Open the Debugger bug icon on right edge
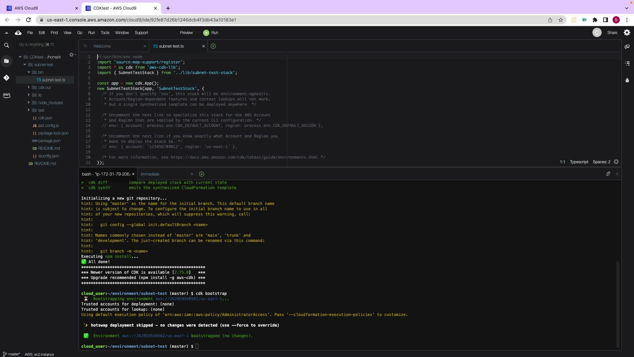 coord(627,80)
